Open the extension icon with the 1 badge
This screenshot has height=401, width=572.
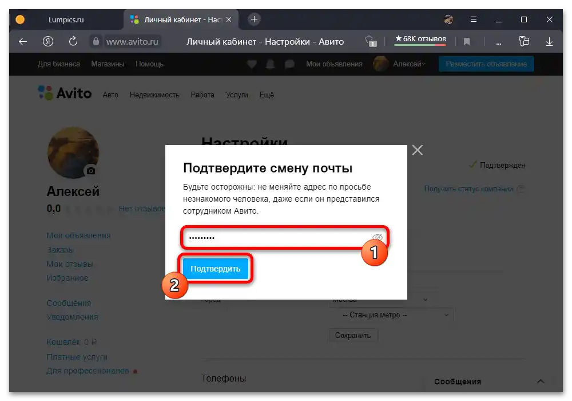371,41
